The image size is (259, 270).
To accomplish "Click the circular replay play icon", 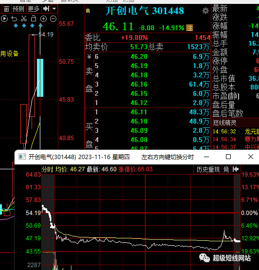I will (4, 18).
